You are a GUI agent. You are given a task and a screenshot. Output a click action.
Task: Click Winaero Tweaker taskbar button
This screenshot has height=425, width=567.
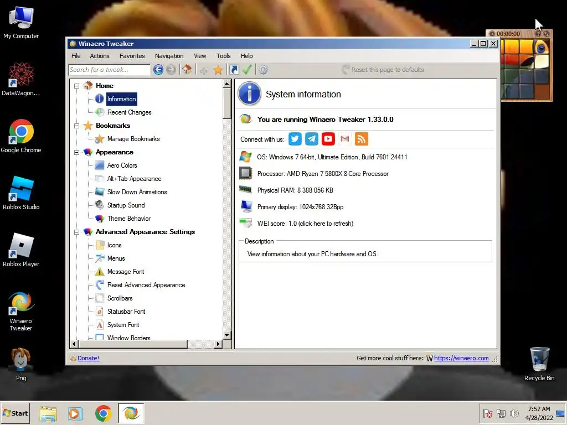131,413
